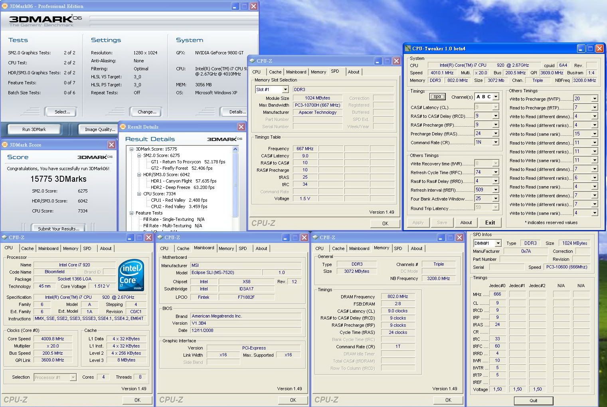The width and height of the screenshot is (607, 407).
Task: Open CPU tab in the CPU-Z Memory window
Action: (x=320, y=248)
